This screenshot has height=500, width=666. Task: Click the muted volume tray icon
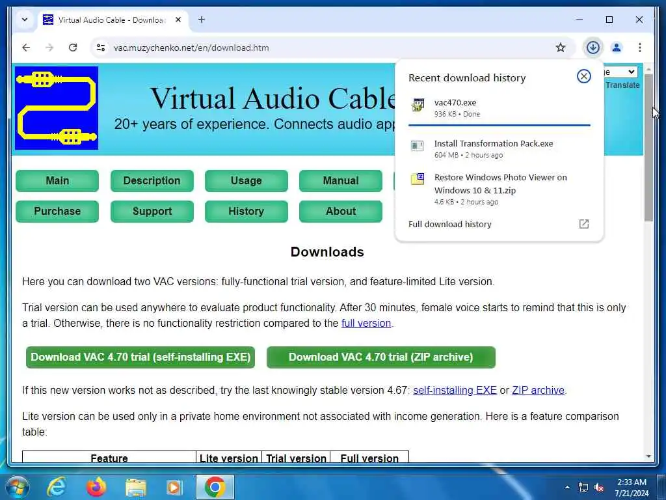click(599, 488)
